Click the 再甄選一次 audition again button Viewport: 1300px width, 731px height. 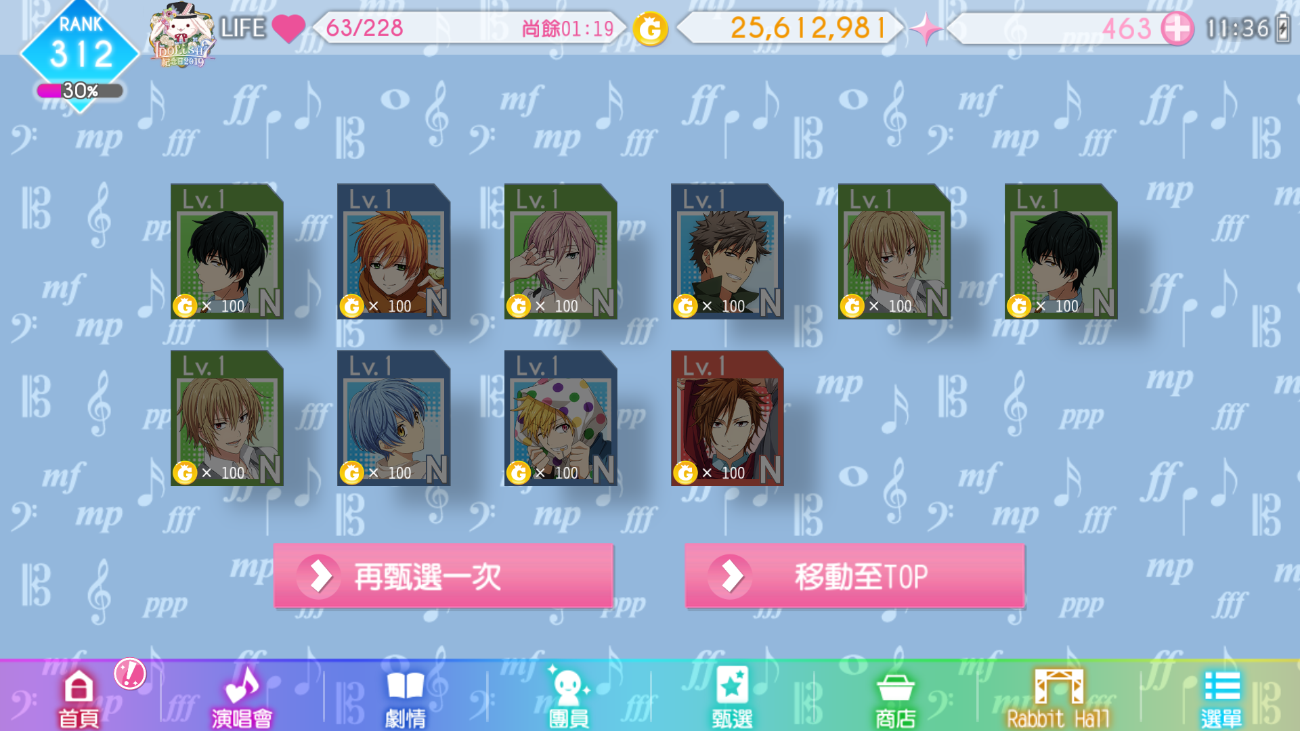point(443,576)
